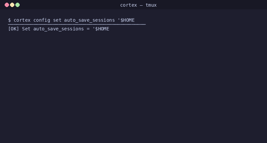Viewport: 267px width, 143px height.
Task: Click the 'config' word in the command
Action: [42, 20]
